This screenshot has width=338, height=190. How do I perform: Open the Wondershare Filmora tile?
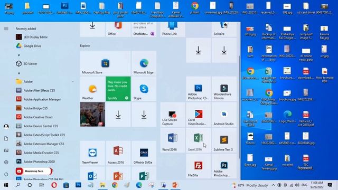tap(224, 89)
